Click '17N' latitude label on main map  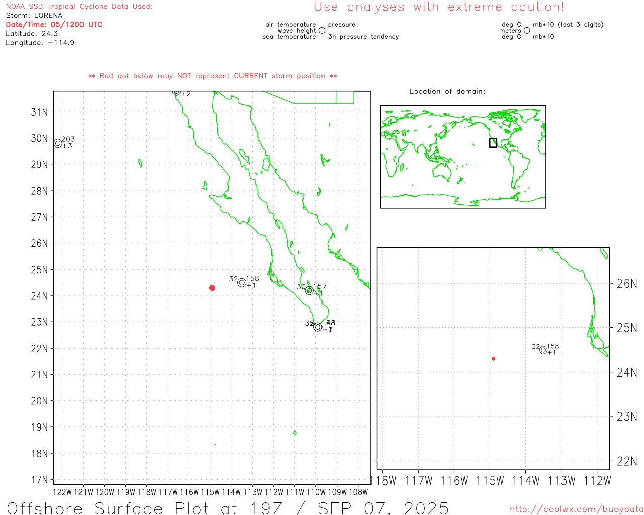coord(40,480)
